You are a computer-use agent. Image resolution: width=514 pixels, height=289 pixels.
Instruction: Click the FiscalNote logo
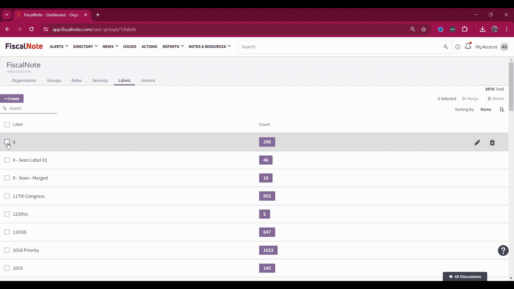tap(24, 46)
